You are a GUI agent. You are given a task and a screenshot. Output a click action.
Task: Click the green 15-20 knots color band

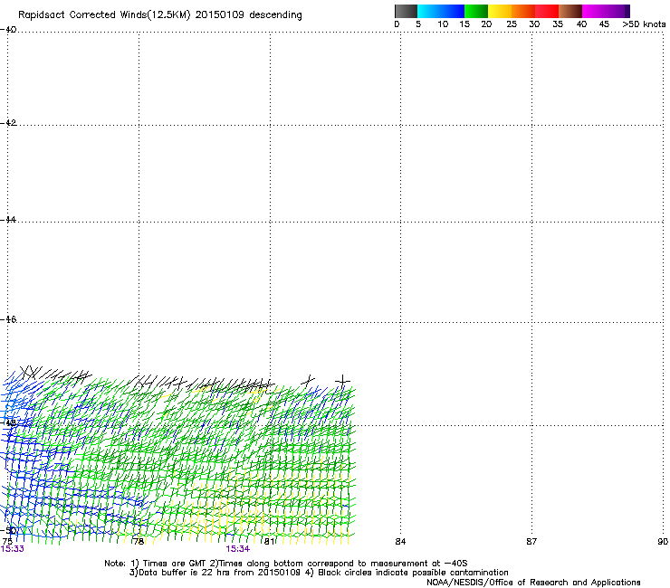(x=475, y=11)
